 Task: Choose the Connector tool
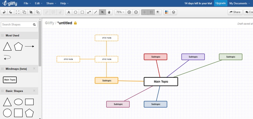(89, 12)
